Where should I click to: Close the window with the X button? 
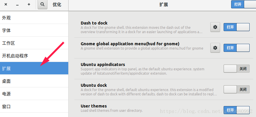pos(6,5)
